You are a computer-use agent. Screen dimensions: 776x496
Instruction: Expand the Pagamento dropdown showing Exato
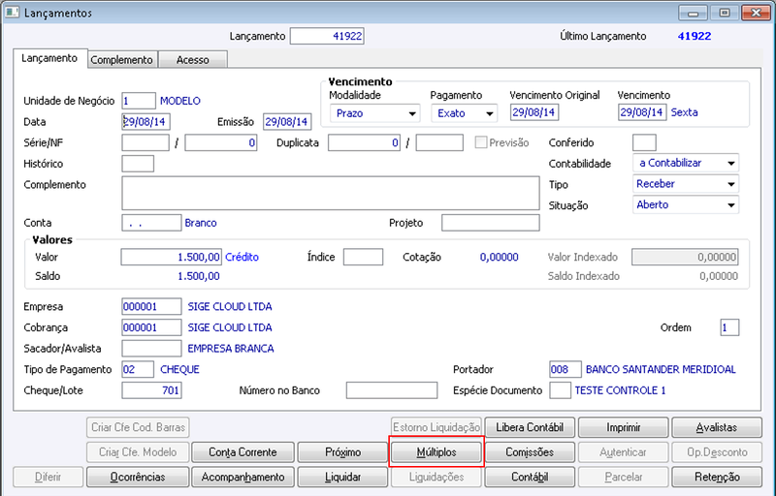tap(464, 113)
